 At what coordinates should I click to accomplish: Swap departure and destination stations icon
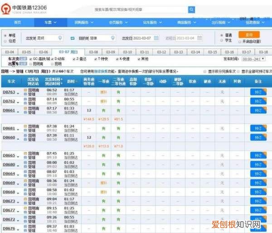tap(73, 38)
